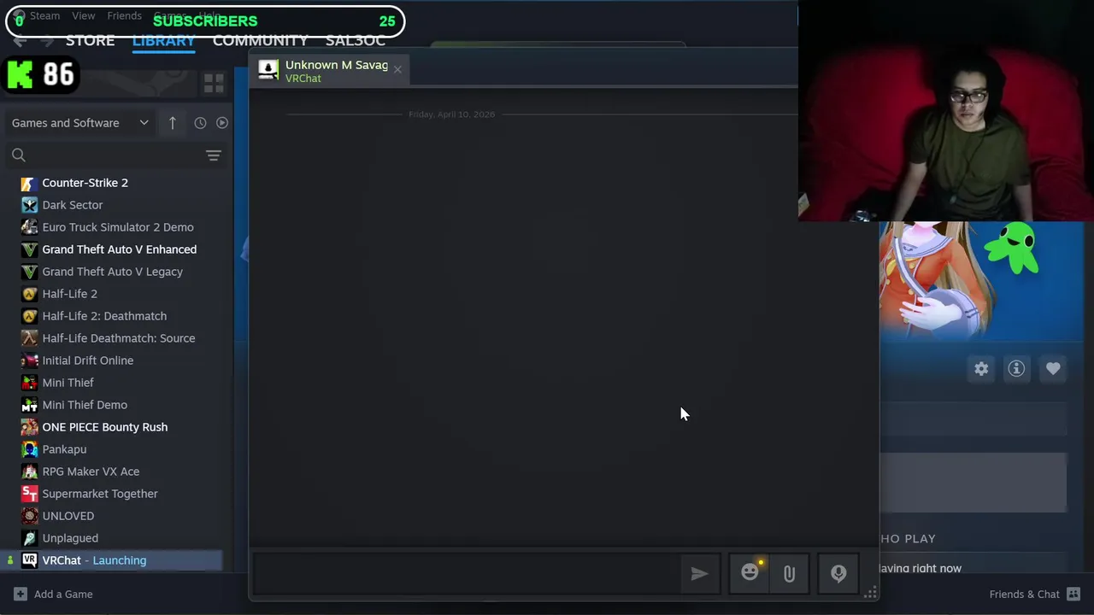Click the Supermarket Together icon
The height and width of the screenshot is (615, 1094).
click(30, 494)
